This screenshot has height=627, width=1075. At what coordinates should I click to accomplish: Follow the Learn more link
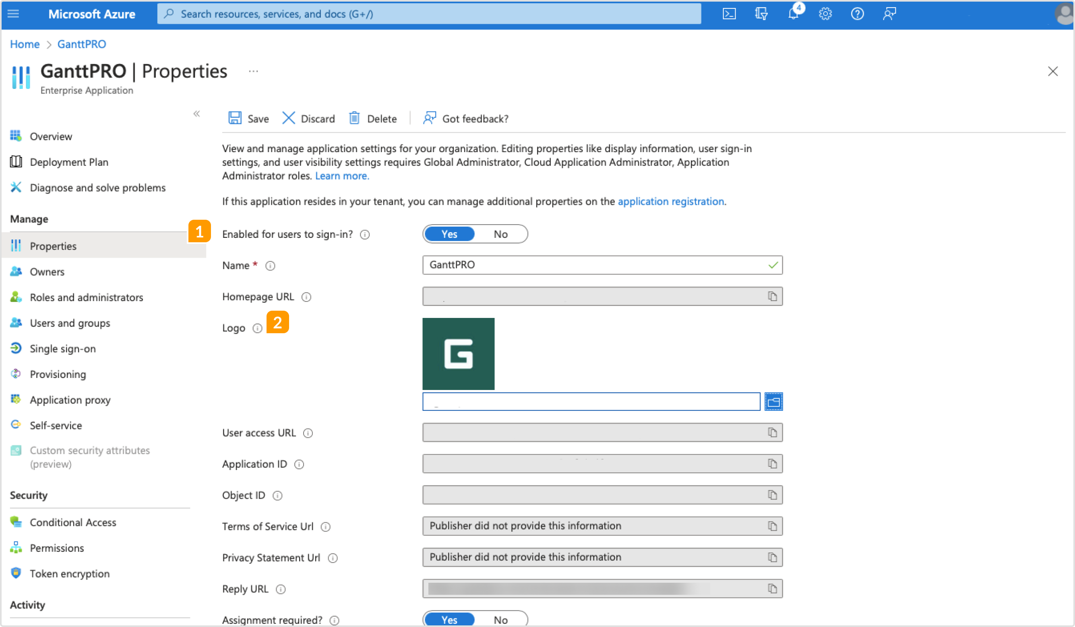[342, 176]
